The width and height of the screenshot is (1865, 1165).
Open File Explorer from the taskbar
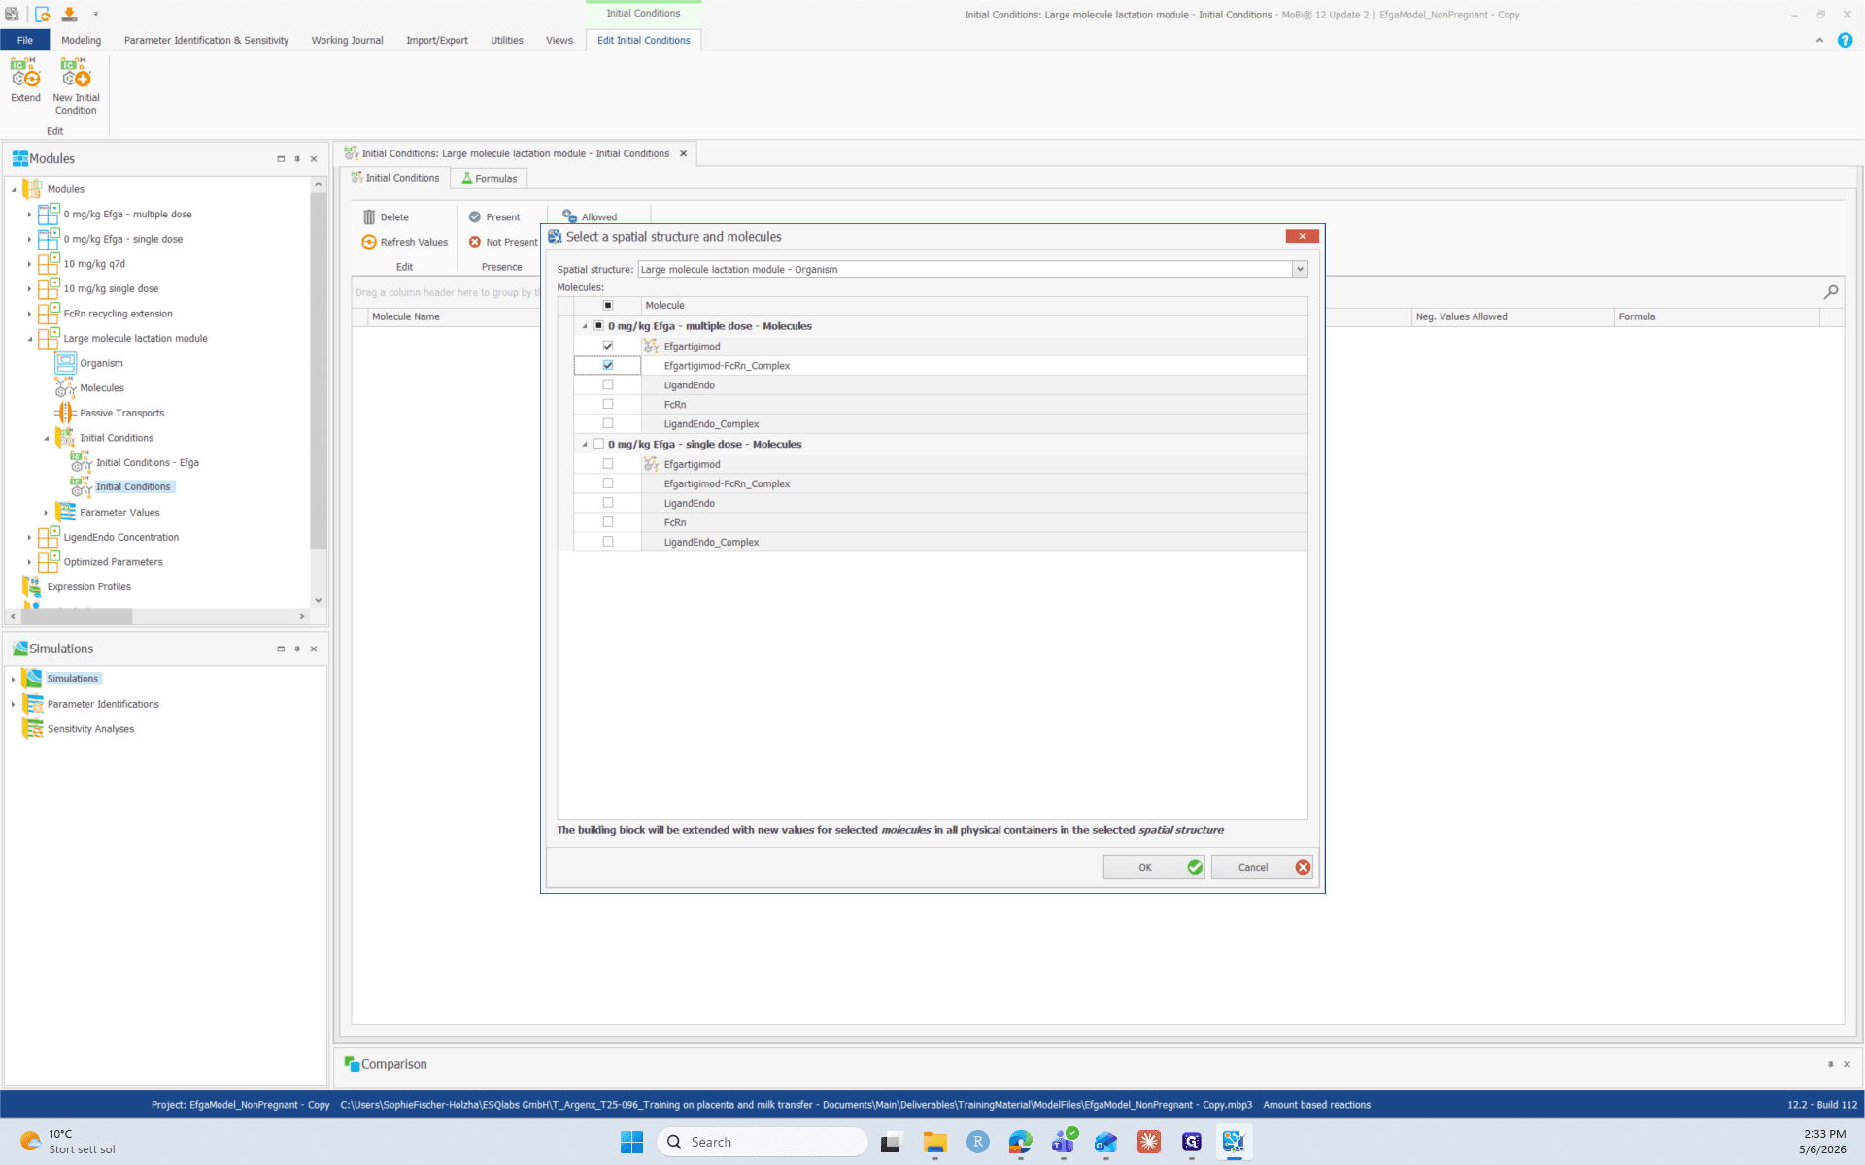[x=934, y=1142]
